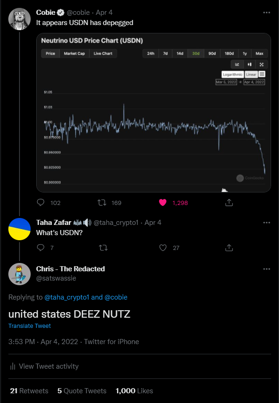Viewport: 279px width, 403px height.
Task: Open the Neutrino USD price chart image
Action: click(154, 113)
